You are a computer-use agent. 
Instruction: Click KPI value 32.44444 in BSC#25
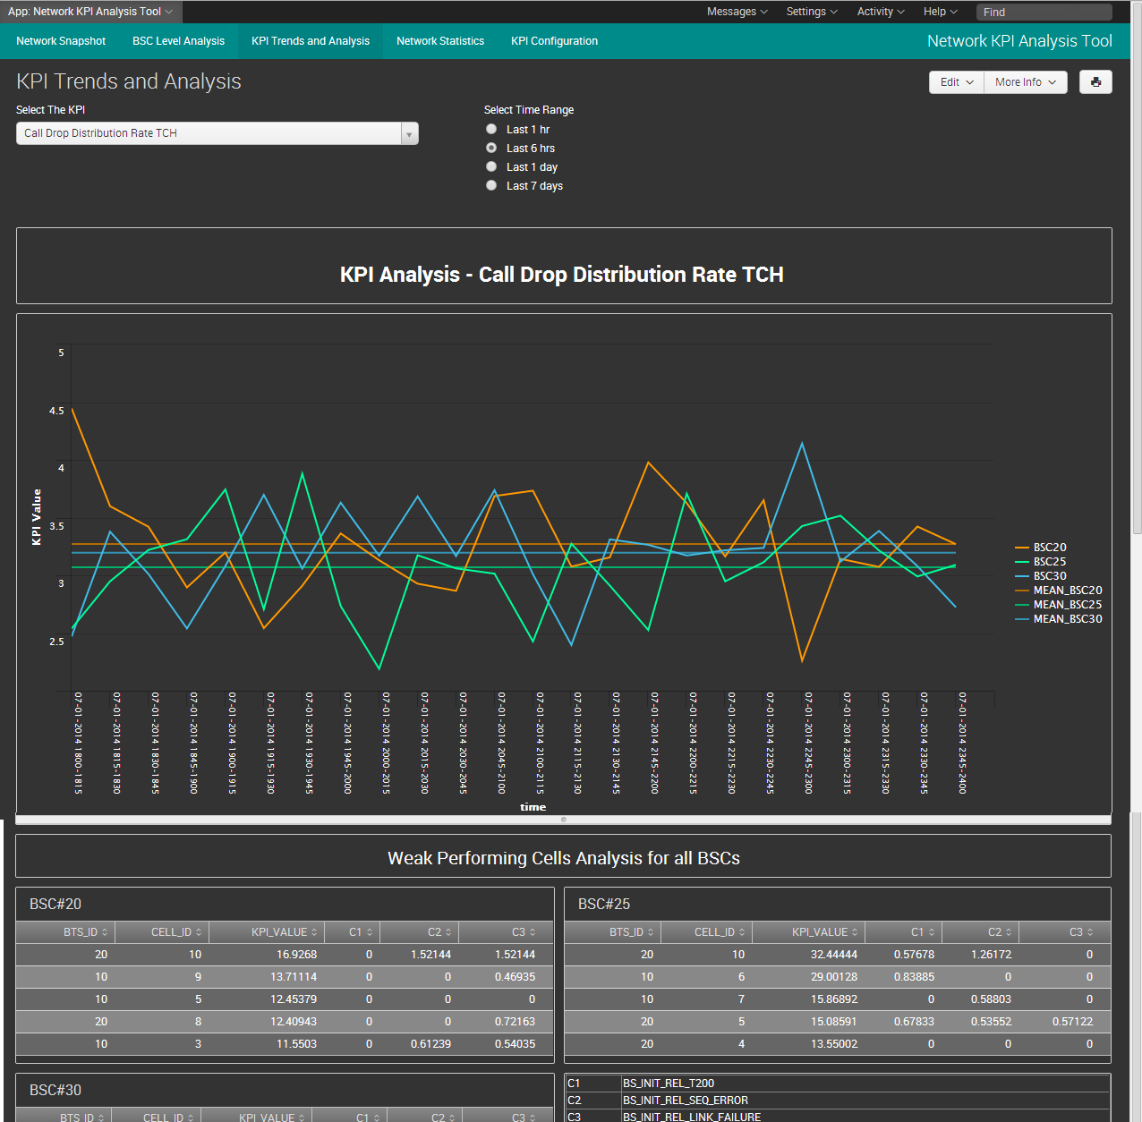click(834, 955)
